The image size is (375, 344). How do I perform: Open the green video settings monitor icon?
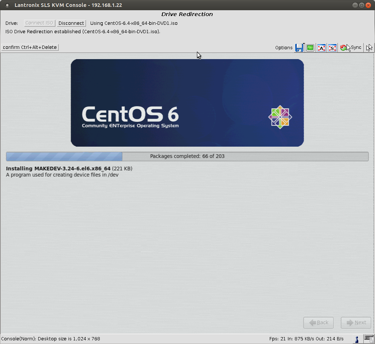[x=310, y=48]
